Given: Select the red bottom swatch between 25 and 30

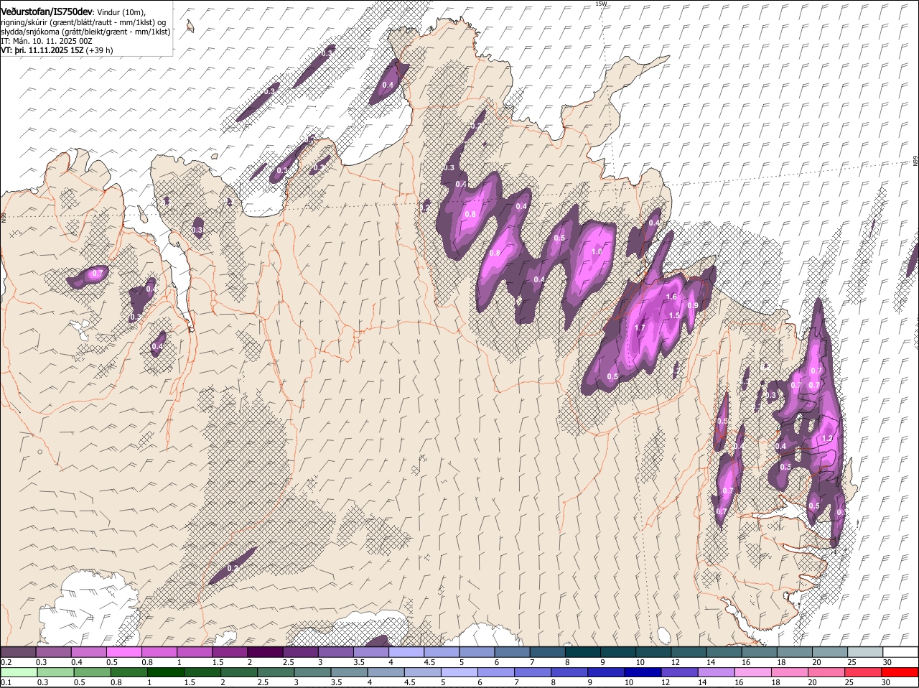Looking at the screenshot, I should tap(864, 672).
